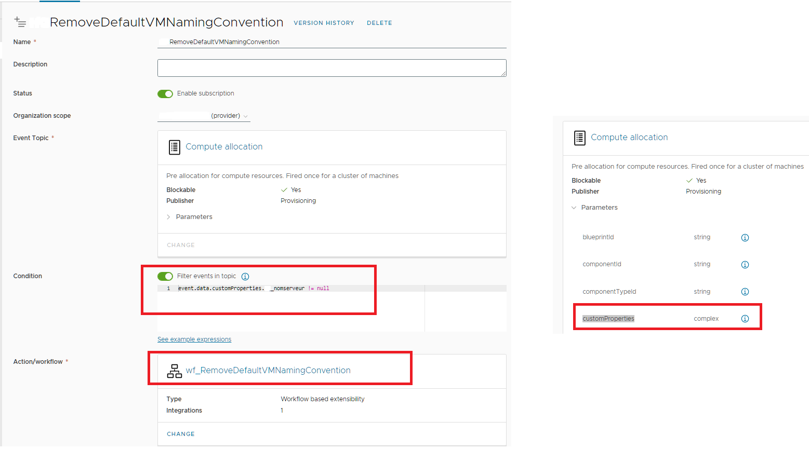The height and width of the screenshot is (450, 809).
Task: Open VERSION HISTORY for the subscription
Action: (324, 23)
